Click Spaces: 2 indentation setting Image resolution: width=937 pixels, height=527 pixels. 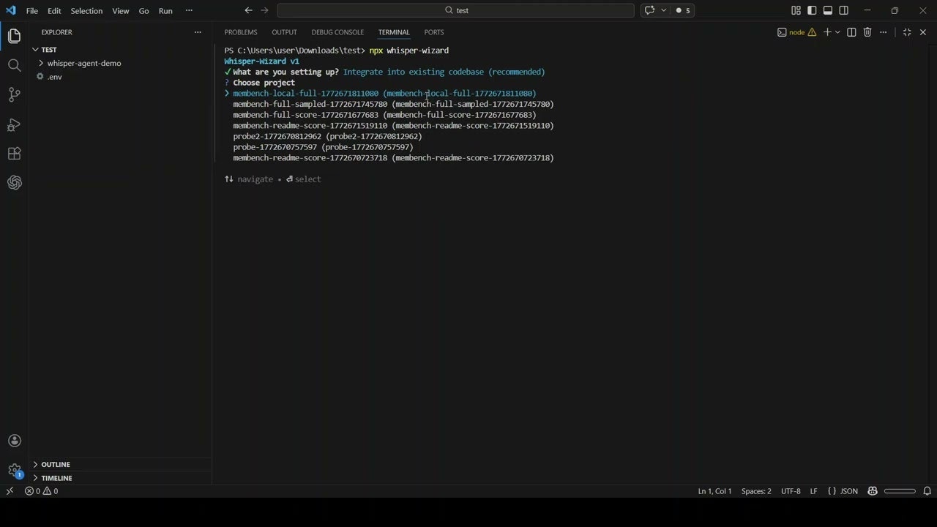tap(756, 491)
